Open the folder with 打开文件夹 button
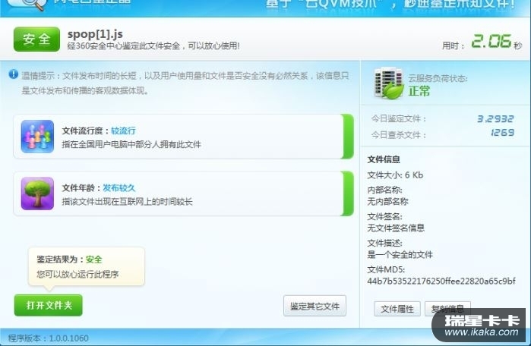The image size is (531, 346). click(49, 306)
